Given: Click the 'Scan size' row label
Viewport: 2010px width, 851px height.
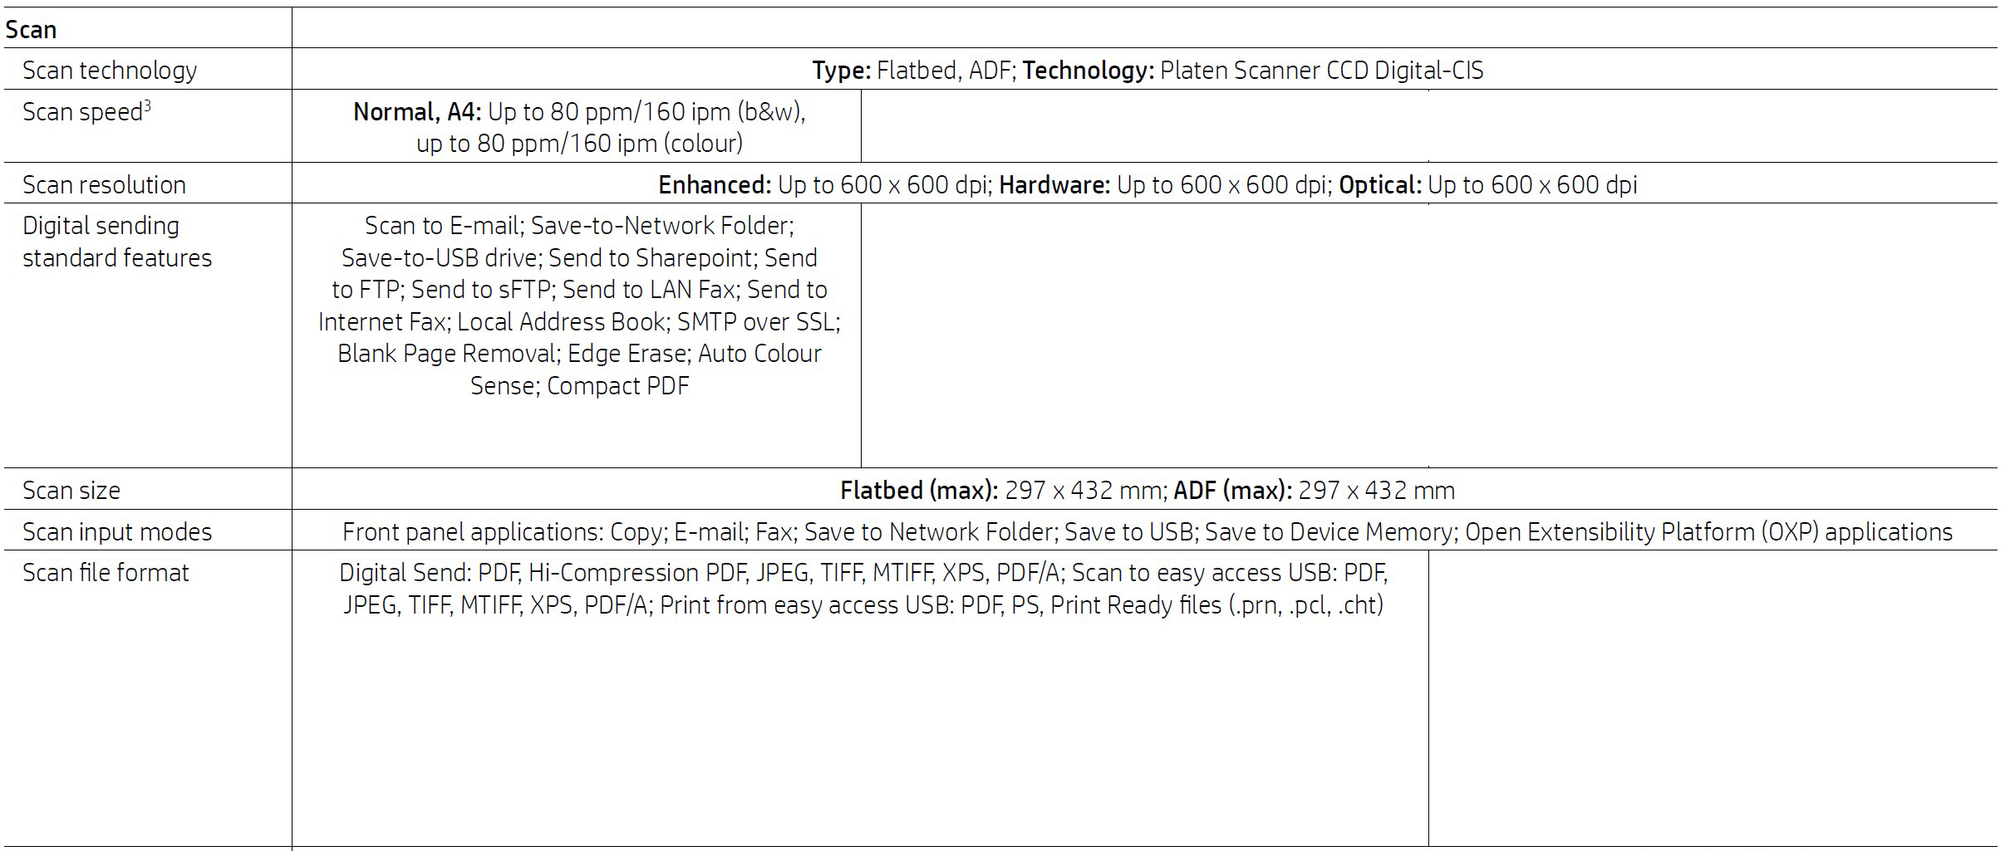Looking at the screenshot, I should (71, 491).
